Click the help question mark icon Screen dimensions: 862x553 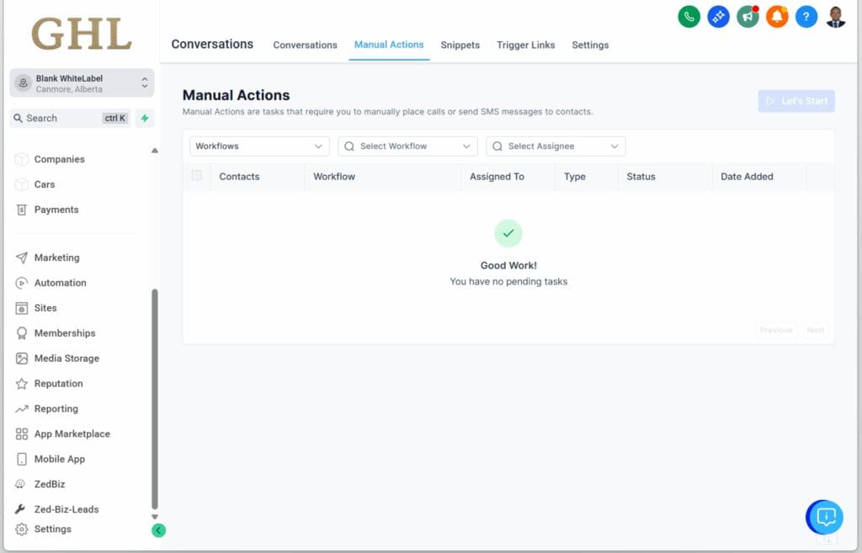click(806, 17)
